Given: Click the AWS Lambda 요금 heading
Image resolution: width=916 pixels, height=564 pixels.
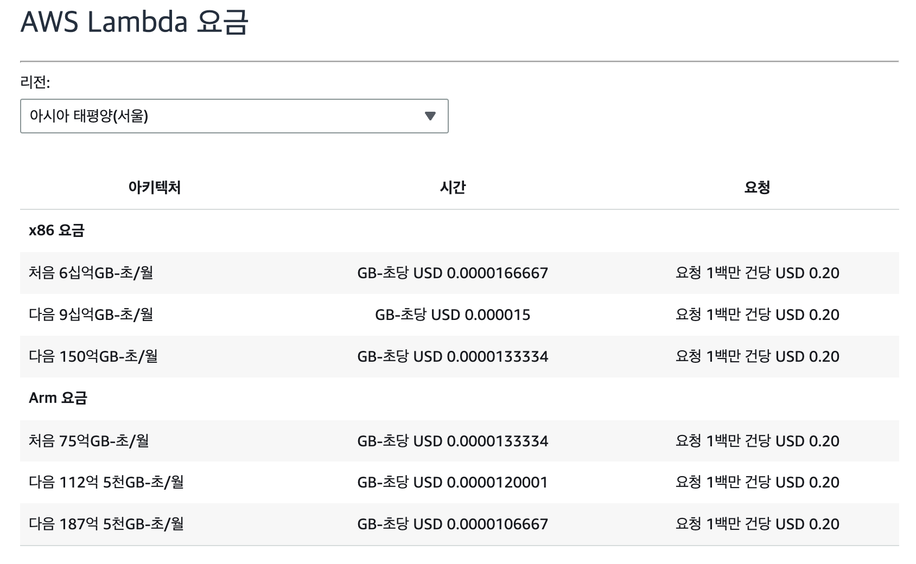Looking at the screenshot, I should (134, 22).
